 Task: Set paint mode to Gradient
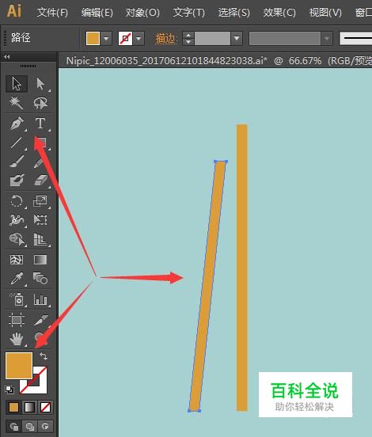[30, 407]
